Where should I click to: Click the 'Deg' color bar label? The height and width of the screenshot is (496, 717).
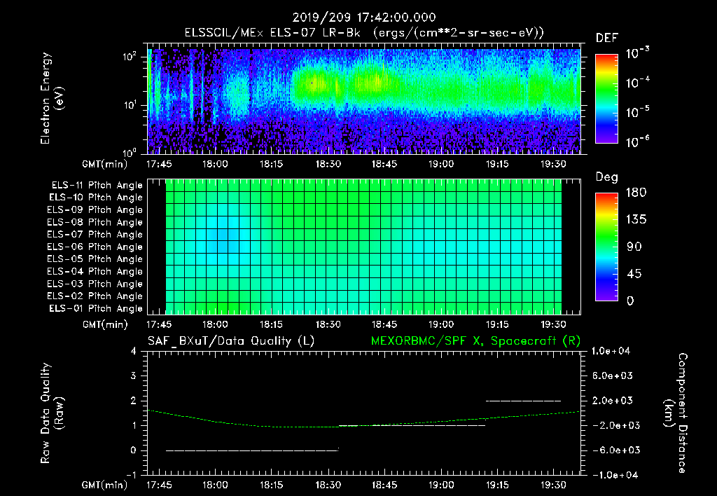(607, 177)
